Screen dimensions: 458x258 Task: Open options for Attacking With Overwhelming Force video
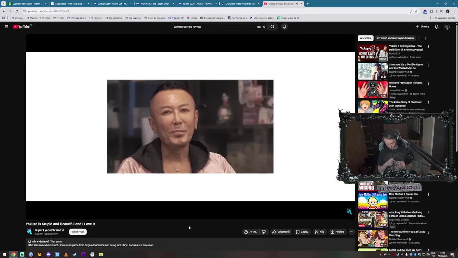[428, 213]
